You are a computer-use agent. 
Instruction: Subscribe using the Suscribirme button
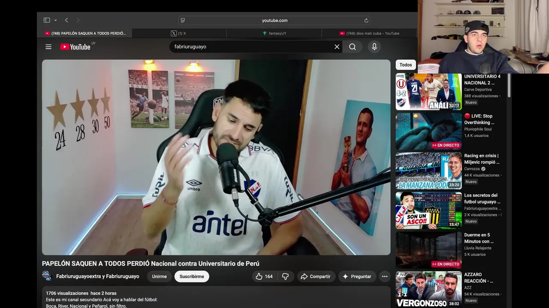192,276
